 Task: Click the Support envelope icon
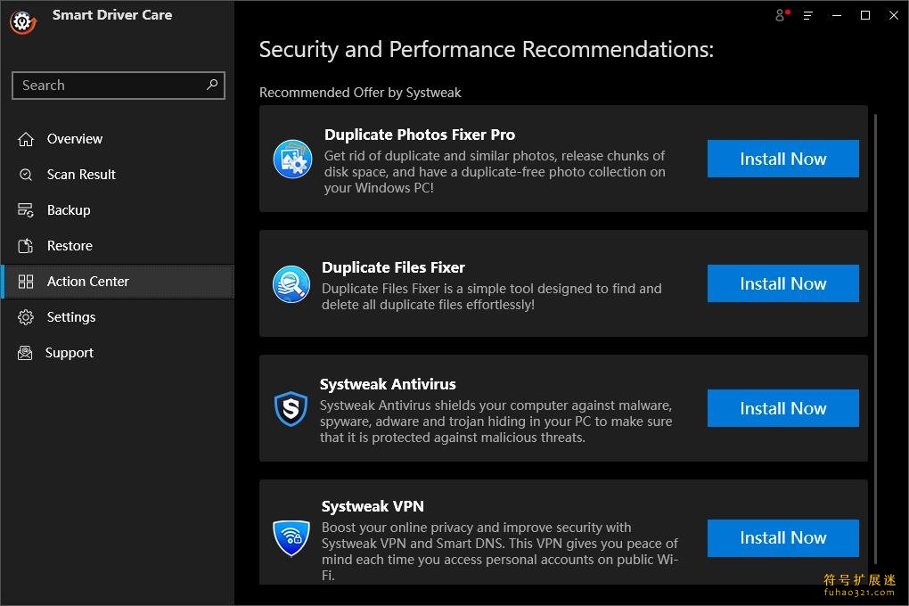[x=25, y=353]
